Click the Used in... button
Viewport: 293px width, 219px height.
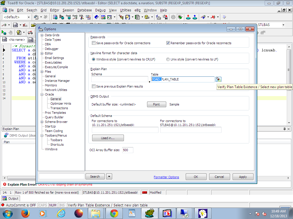point(108,138)
